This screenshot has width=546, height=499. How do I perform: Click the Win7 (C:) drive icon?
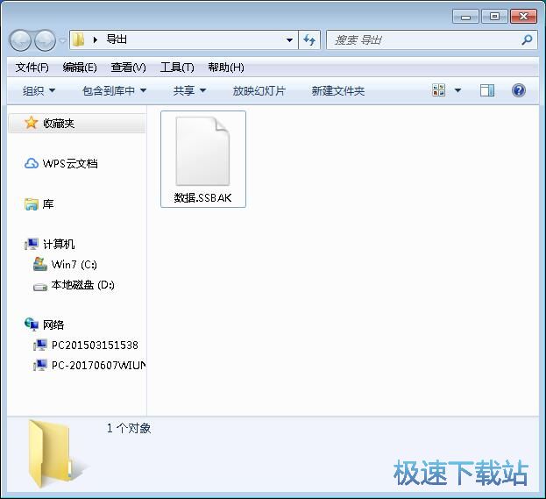coord(40,264)
